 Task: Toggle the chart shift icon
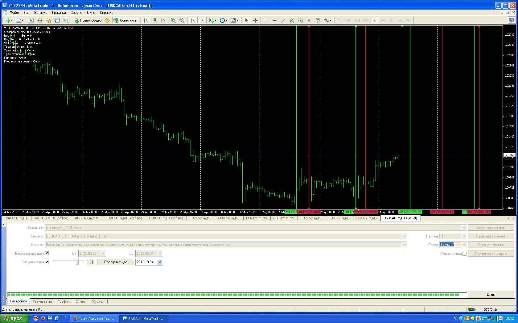pyautogui.click(x=201, y=20)
